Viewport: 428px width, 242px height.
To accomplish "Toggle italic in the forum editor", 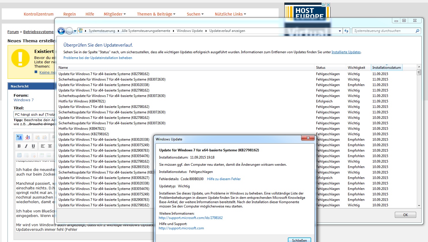I will coord(26,146).
